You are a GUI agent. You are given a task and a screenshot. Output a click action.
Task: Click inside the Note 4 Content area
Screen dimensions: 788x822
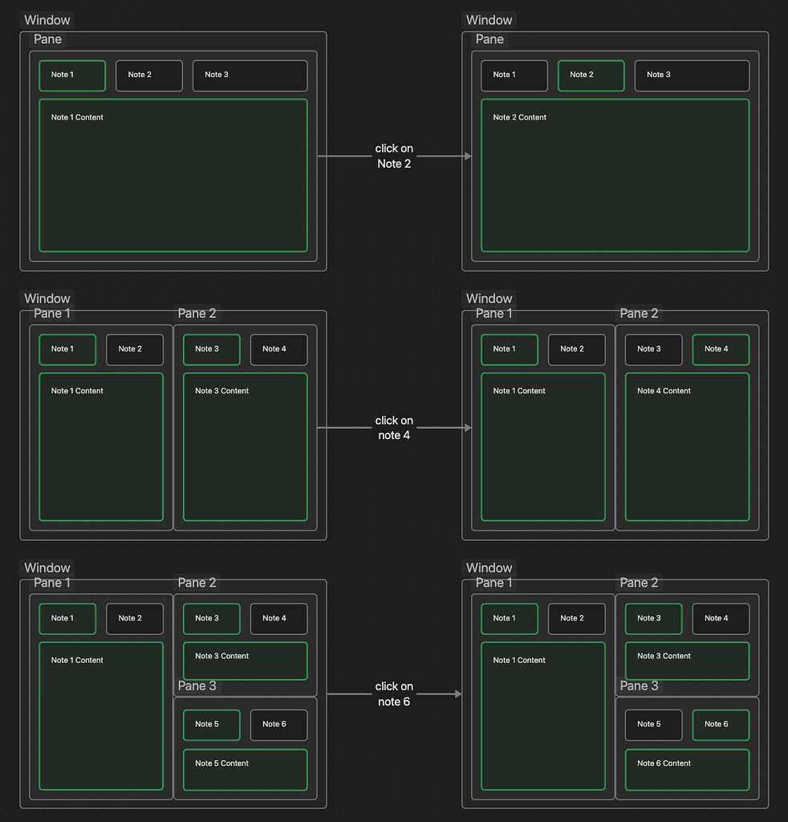(x=688, y=446)
